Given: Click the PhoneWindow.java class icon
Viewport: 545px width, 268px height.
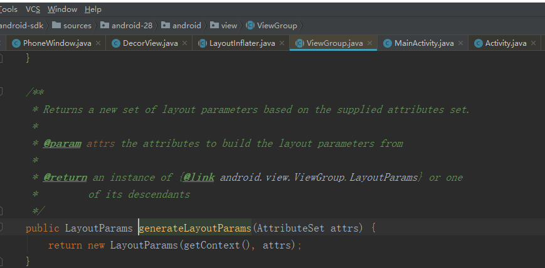Looking at the screenshot, I should click(x=16, y=43).
